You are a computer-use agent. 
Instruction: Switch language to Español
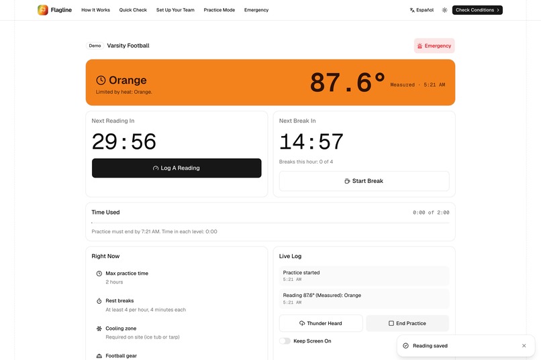coord(422,10)
